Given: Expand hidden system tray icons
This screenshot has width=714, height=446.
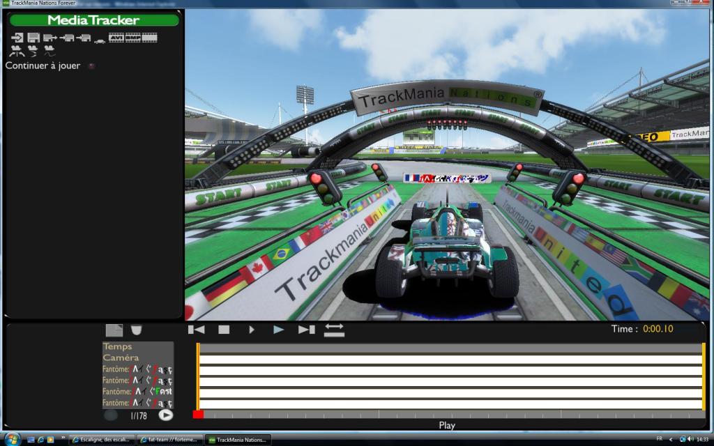Looking at the screenshot, I should click(671, 439).
